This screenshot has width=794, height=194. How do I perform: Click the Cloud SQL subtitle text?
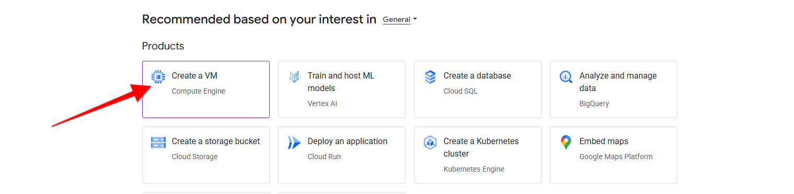(x=461, y=91)
